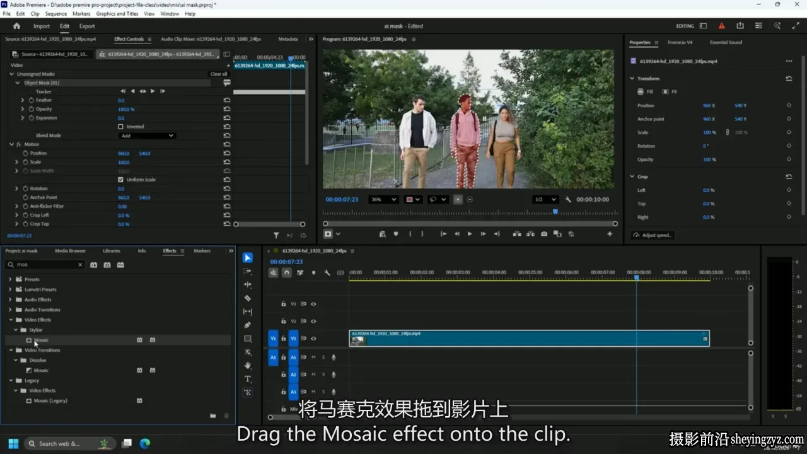Select the Pen tool in tools panel
807x454 pixels.
click(x=248, y=325)
